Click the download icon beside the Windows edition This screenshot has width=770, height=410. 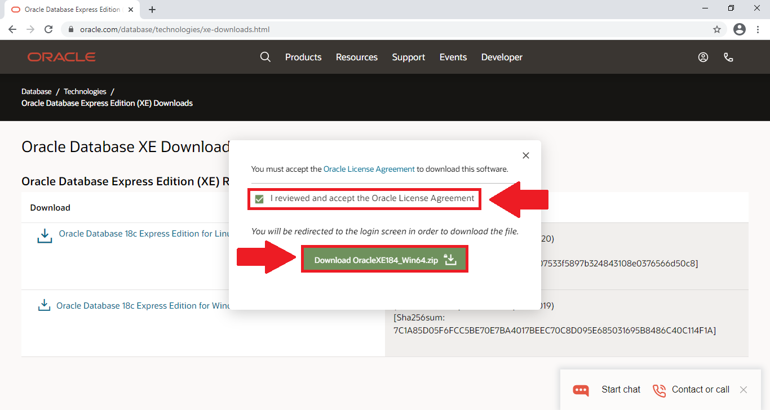point(43,306)
